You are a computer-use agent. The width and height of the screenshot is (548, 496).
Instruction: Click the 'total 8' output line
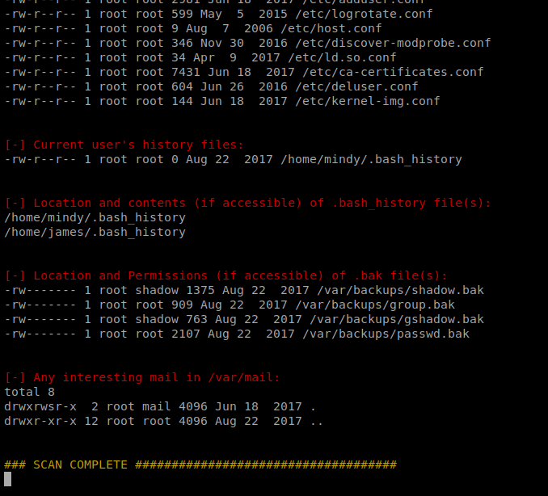point(29,392)
